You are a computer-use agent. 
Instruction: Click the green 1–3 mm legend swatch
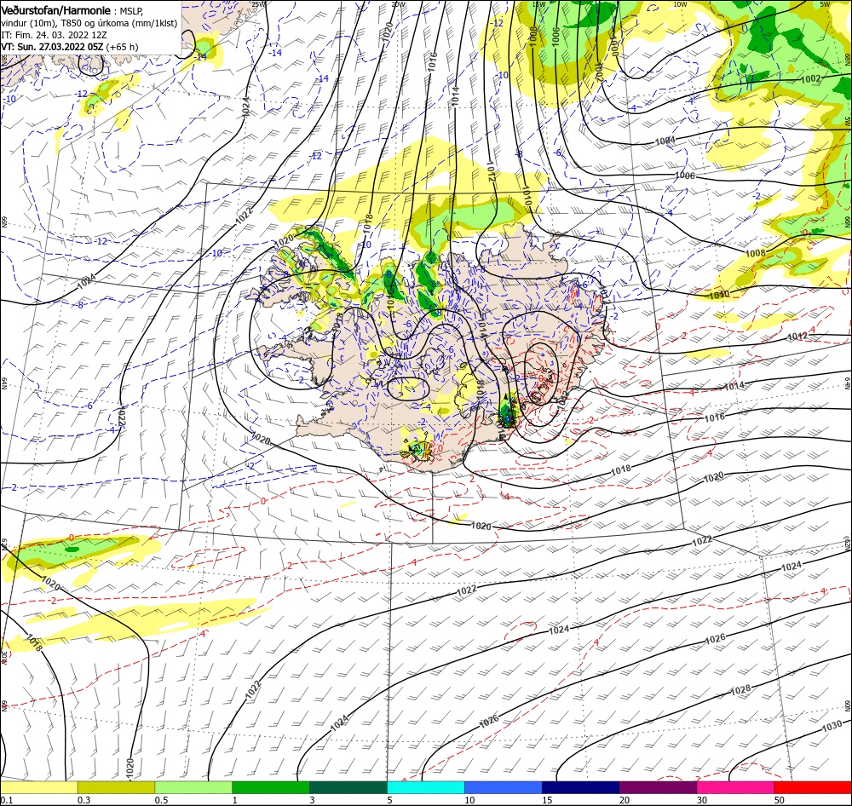coord(271,787)
